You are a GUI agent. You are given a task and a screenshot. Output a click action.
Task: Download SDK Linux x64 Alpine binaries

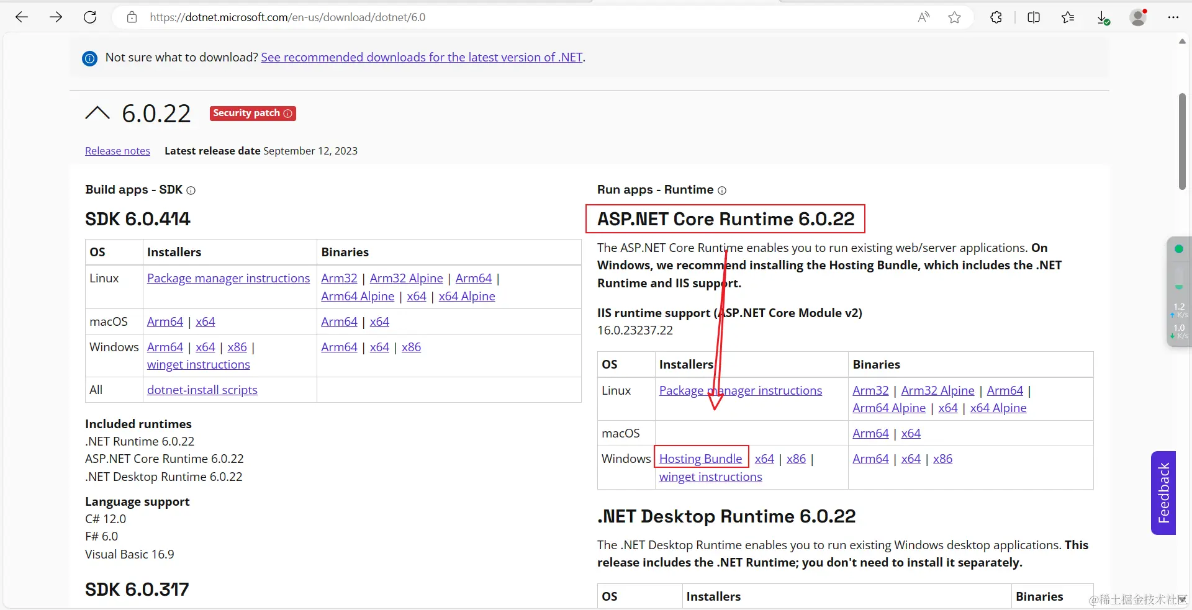pyautogui.click(x=467, y=296)
